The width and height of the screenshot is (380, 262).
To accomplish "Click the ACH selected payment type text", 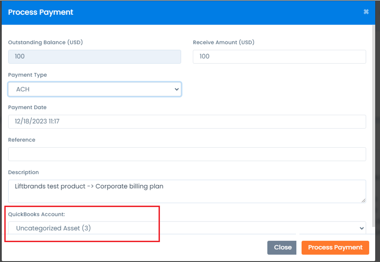I will [23, 89].
